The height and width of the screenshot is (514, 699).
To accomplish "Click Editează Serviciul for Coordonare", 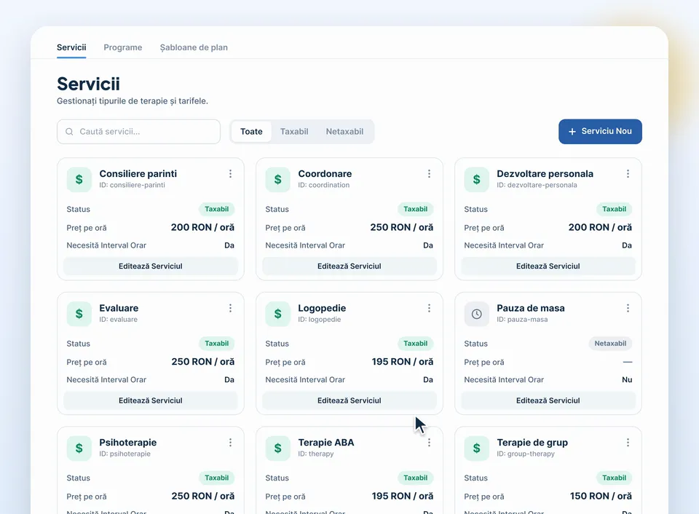I will pyautogui.click(x=349, y=266).
